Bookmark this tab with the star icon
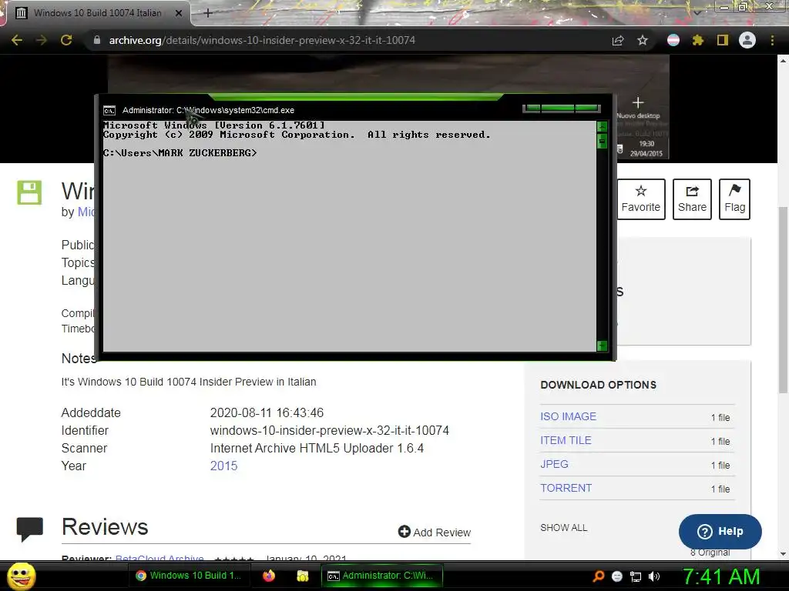Viewport: 789px width, 591px height. pyautogui.click(x=643, y=40)
